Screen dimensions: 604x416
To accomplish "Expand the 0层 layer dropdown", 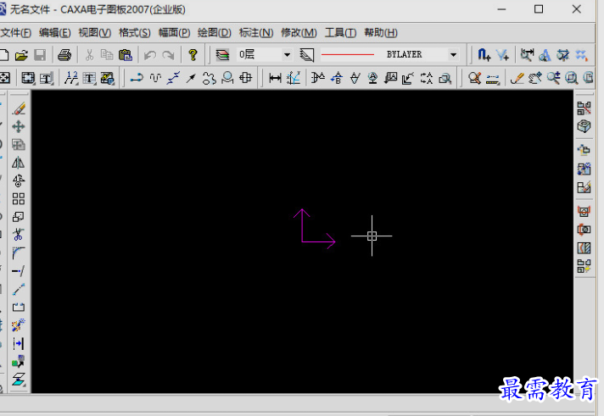I will [287, 54].
